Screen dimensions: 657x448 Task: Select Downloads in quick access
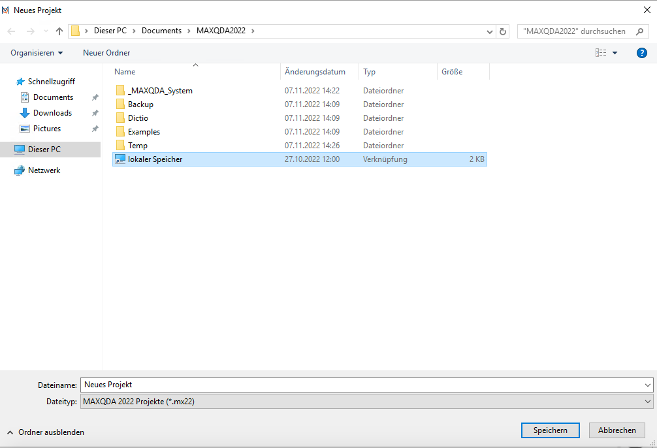[x=52, y=113]
